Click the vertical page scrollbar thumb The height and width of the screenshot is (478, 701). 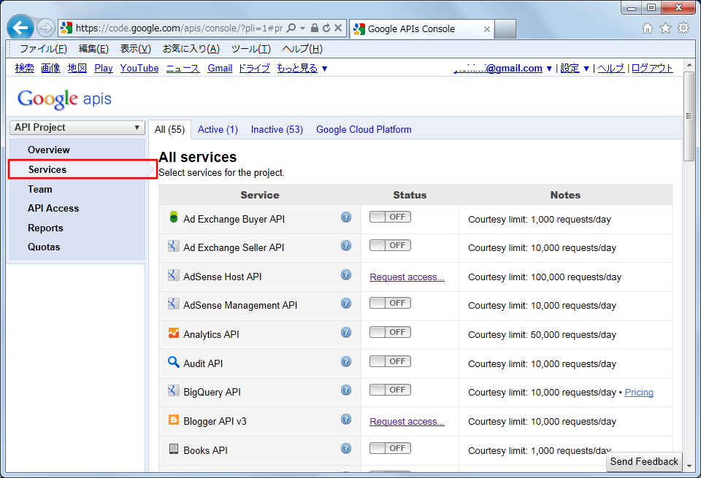click(689, 115)
